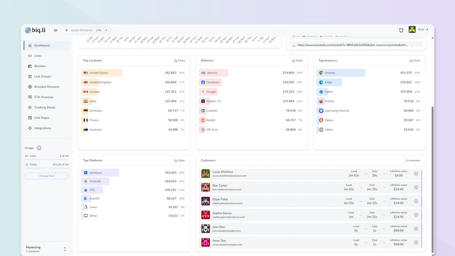Click Sophia Garcia avatar thumbnail

pyautogui.click(x=205, y=215)
